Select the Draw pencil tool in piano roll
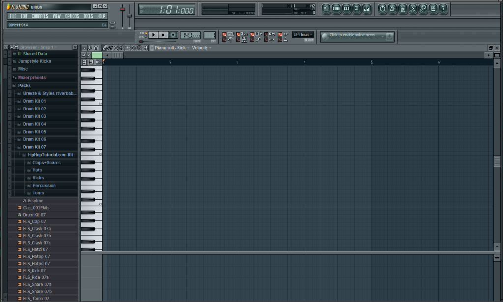503x302 pixels. pyautogui.click(x=104, y=48)
